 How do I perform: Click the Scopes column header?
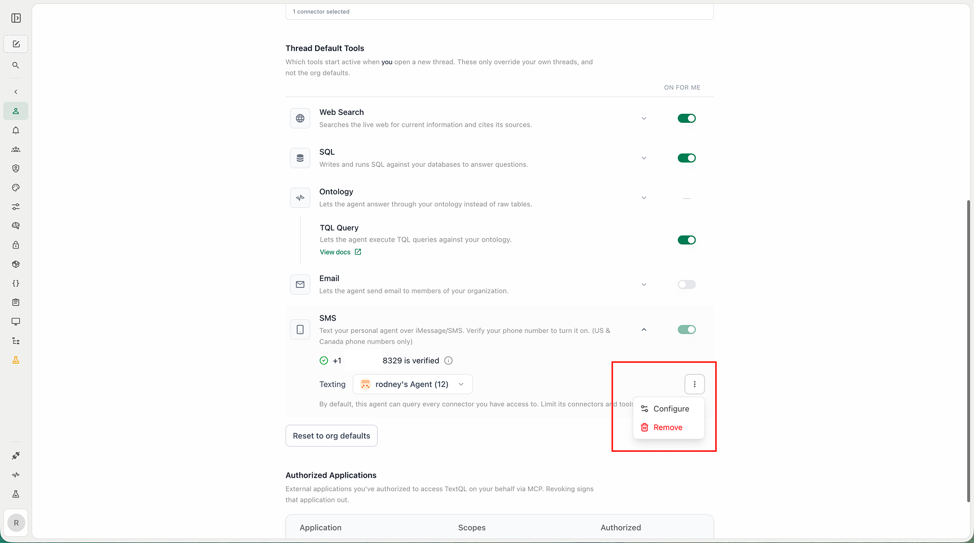pyautogui.click(x=472, y=528)
